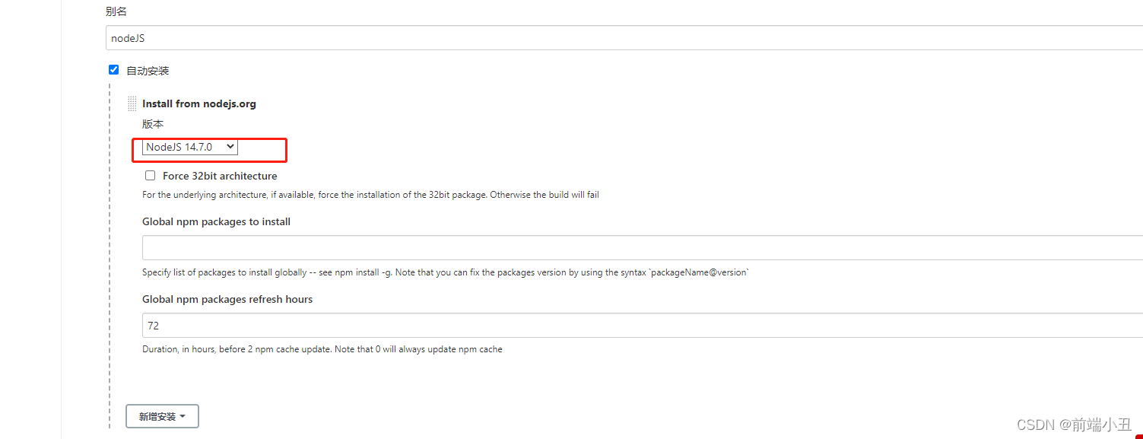Click the refresh hours field showing 72
Image resolution: width=1143 pixels, height=439 pixels.
642,326
